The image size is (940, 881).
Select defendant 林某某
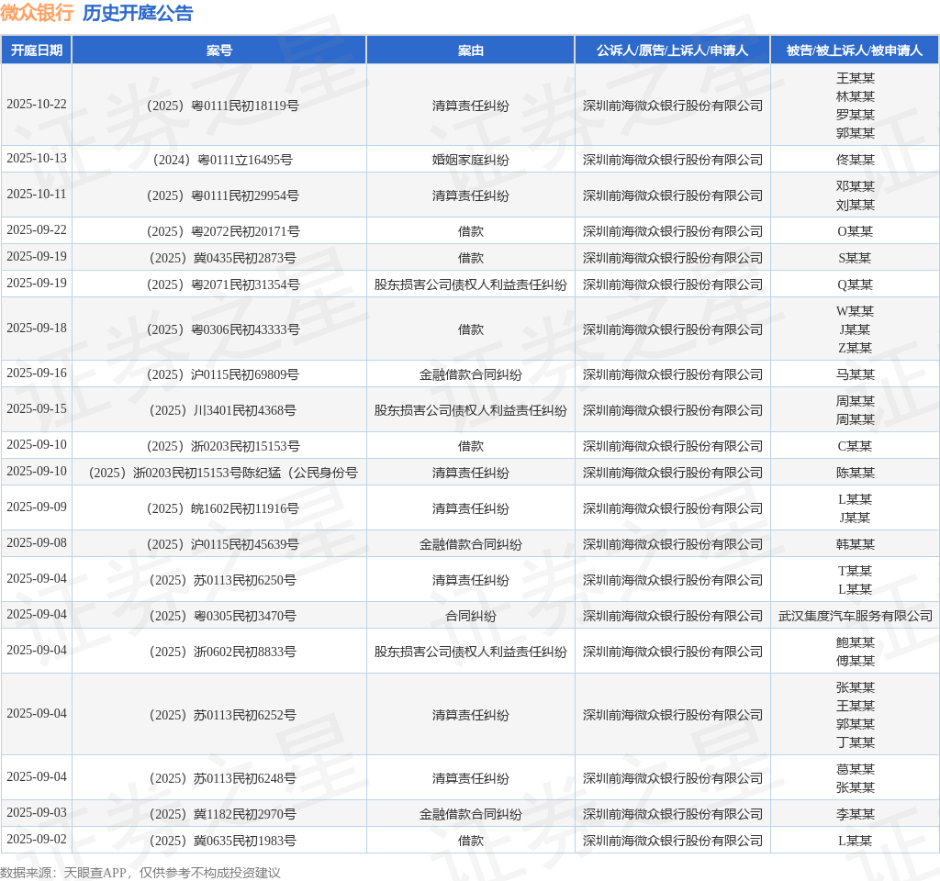click(x=855, y=96)
